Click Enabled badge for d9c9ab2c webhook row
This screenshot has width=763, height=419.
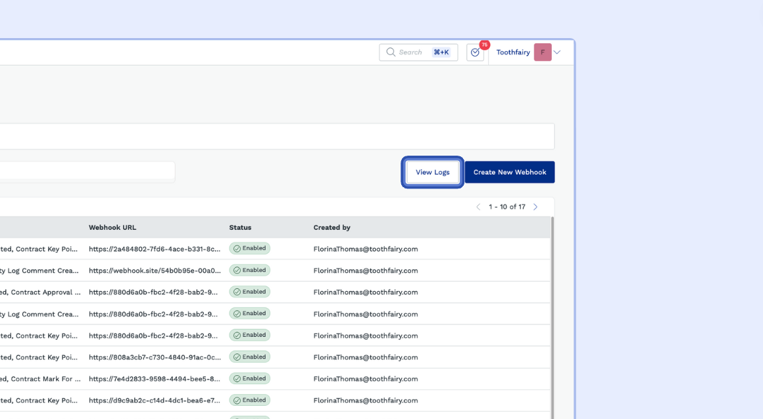click(250, 401)
